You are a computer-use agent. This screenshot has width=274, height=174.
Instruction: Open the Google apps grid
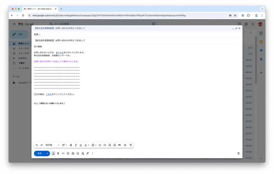click(x=253, y=24)
